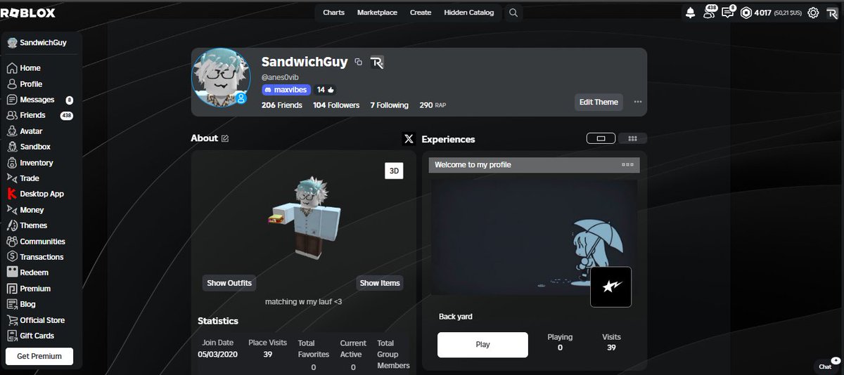Click Show Outfits button
Image resolution: width=844 pixels, height=375 pixels.
(x=229, y=283)
